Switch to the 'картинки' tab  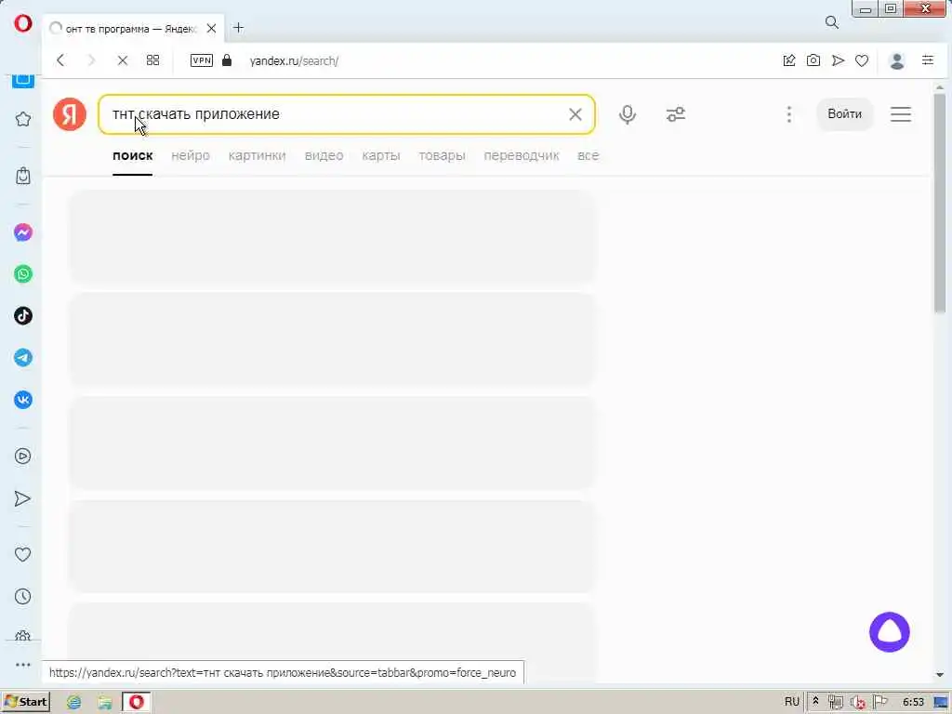(257, 155)
